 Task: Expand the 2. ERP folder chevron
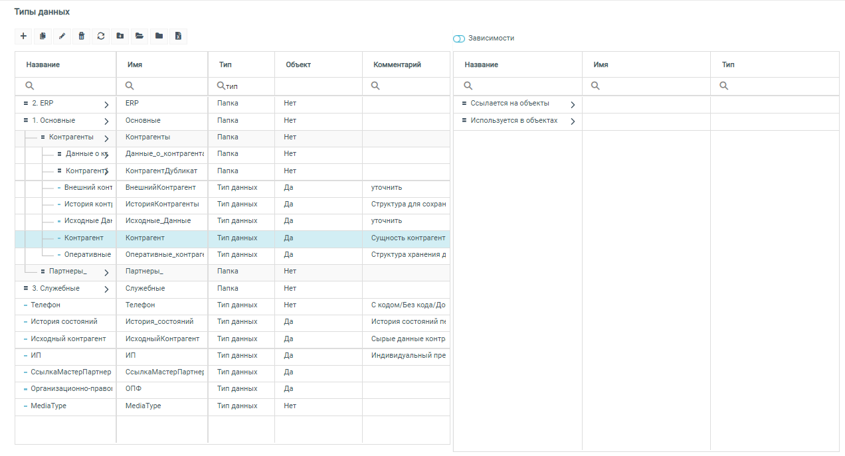tap(106, 104)
